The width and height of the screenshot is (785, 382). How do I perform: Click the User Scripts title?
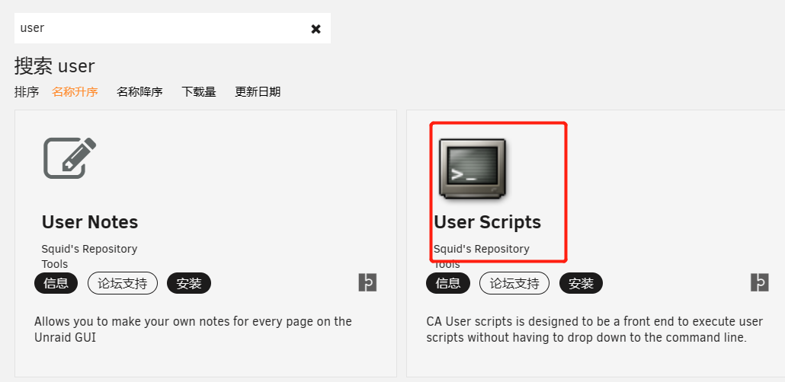click(487, 222)
